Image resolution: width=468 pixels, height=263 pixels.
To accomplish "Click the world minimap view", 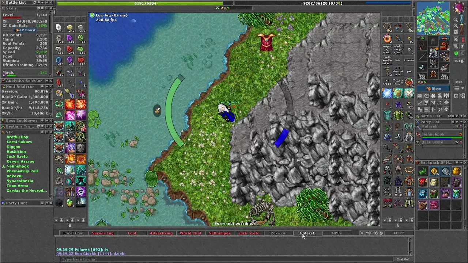I will [433, 18].
